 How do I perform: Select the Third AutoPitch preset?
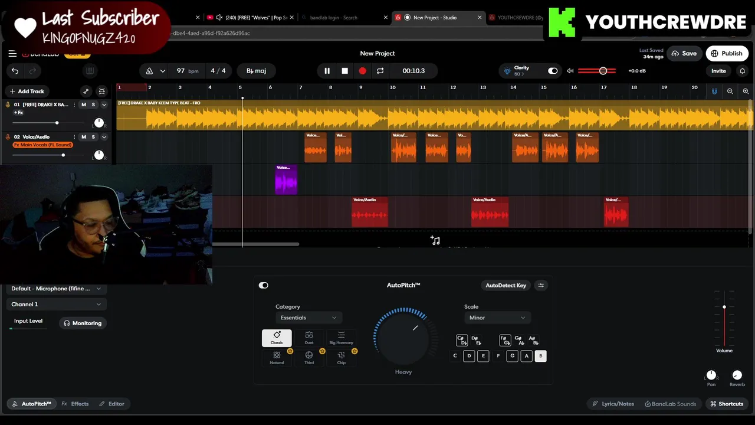pyautogui.click(x=309, y=358)
